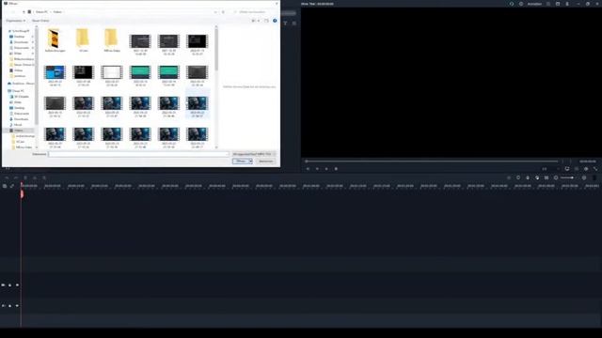The image size is (602, 338).
Task: Zoom out the timeline with the minus icon
Action: [x=556, y=177]
